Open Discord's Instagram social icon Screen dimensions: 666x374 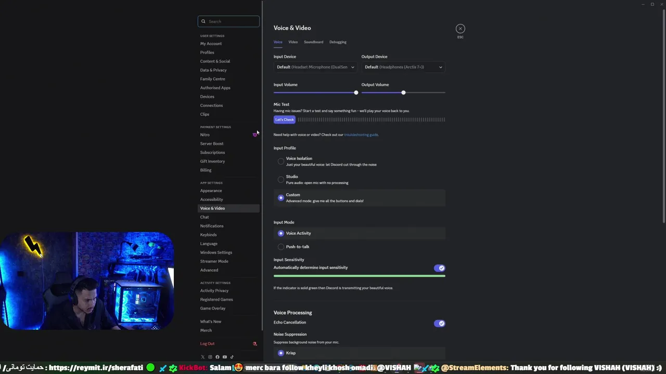pos(210,357)
